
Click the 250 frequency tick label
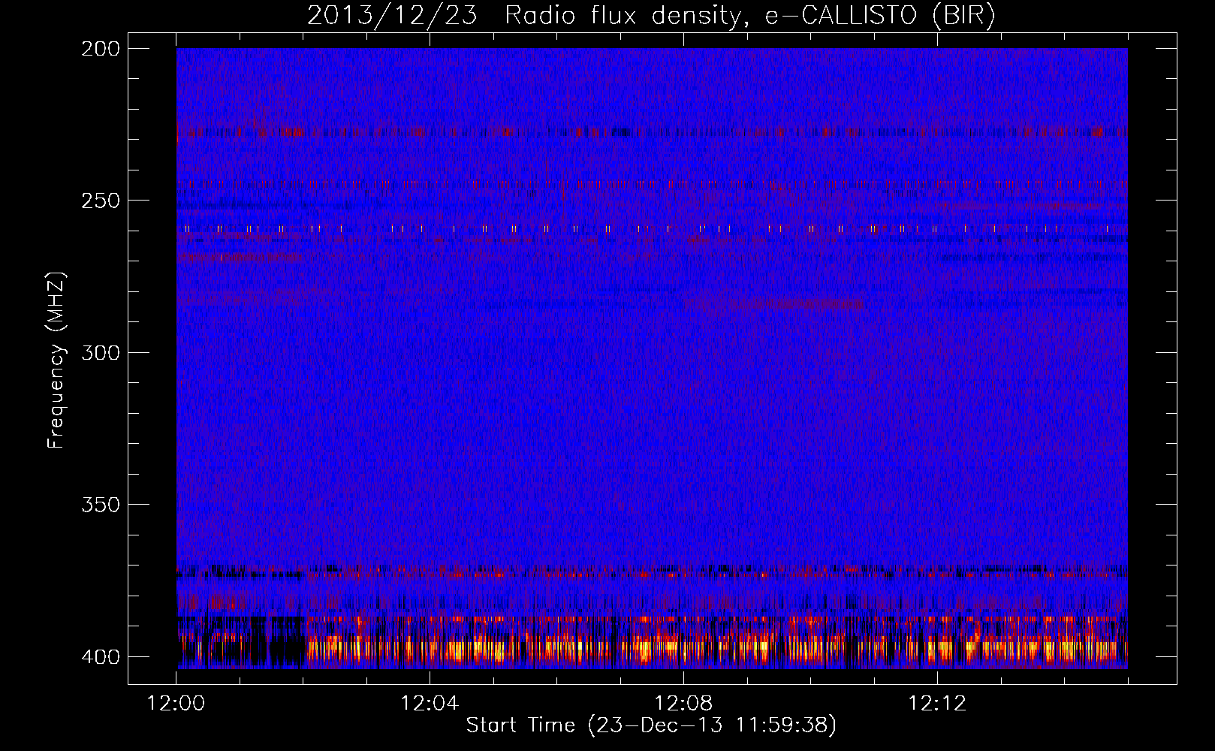[x=101, y=201]
